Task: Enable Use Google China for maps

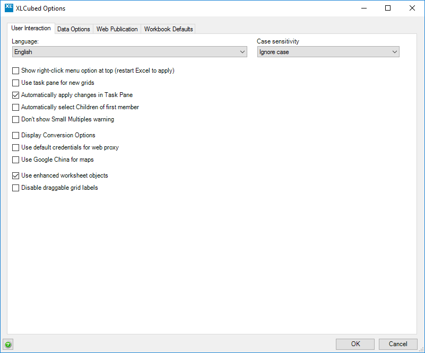Action: point(16,160)
